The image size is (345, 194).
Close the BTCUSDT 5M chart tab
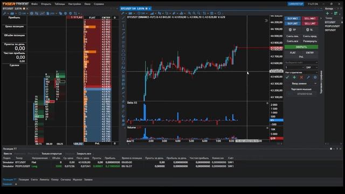coord(149,9)
